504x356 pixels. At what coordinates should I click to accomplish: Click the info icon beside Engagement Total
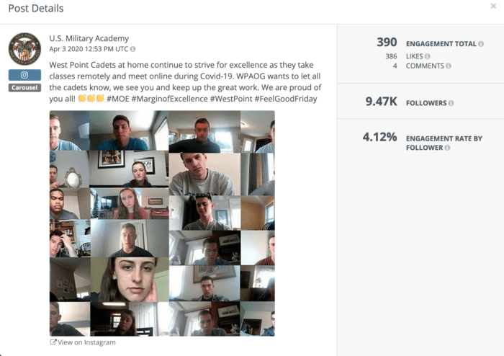[x=481, y=44]
